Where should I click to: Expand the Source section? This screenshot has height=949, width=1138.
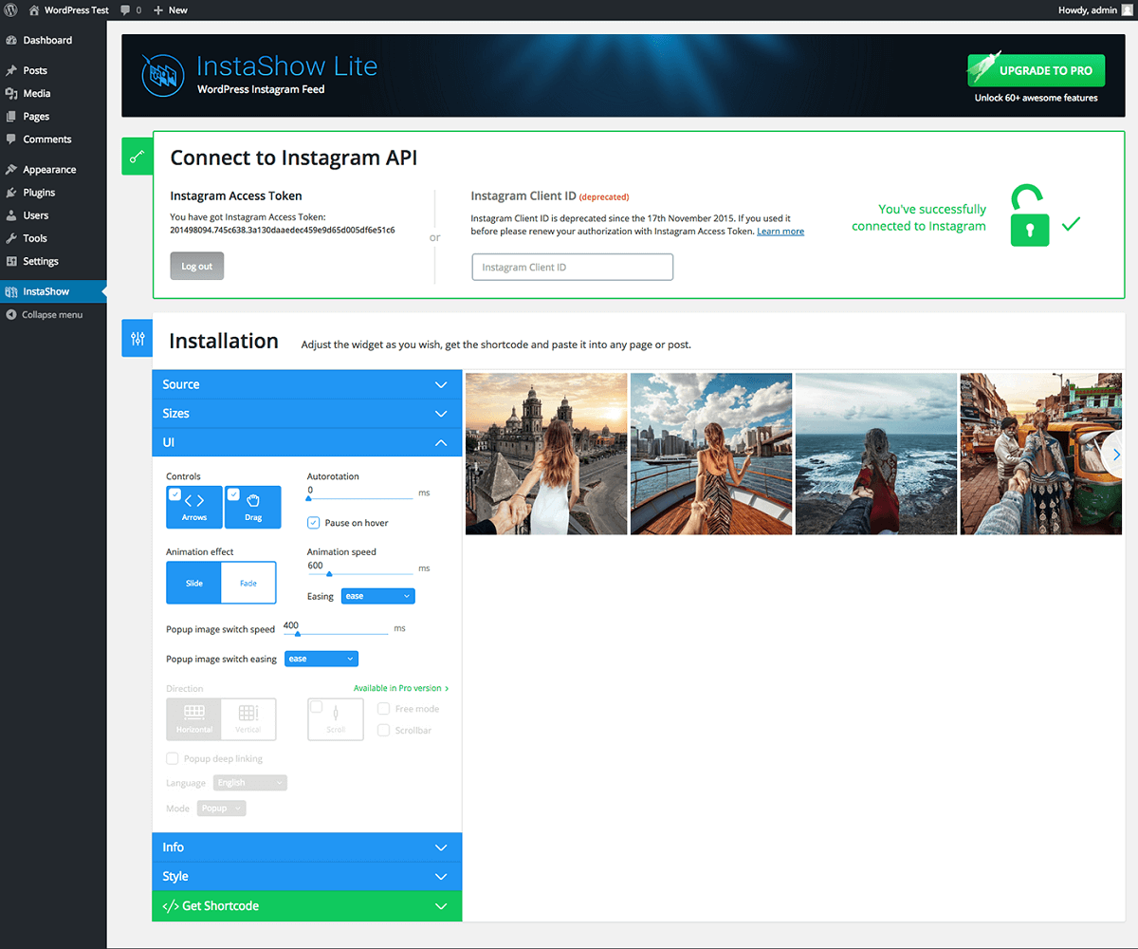coord(306,384)
